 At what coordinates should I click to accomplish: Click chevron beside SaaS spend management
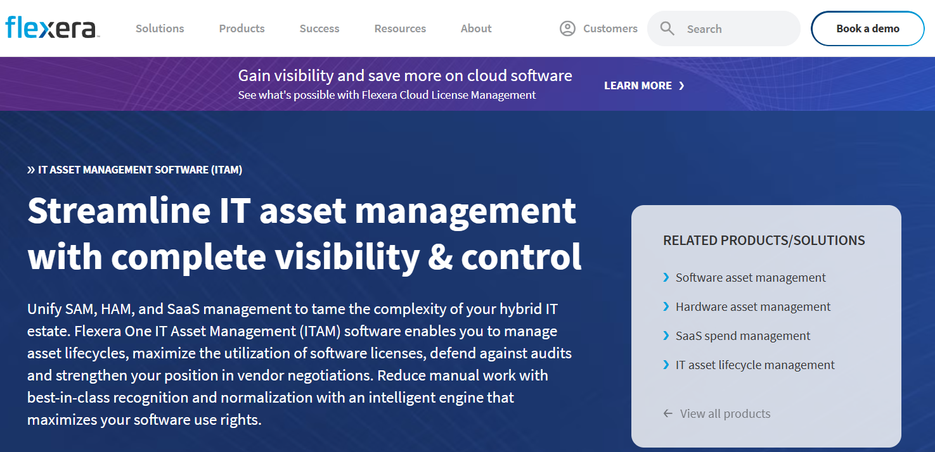666,336
